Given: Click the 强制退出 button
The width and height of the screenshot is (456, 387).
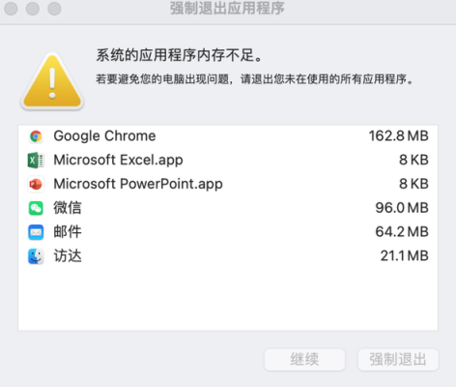Looking at the screenshot, I should tap(398, 360).
